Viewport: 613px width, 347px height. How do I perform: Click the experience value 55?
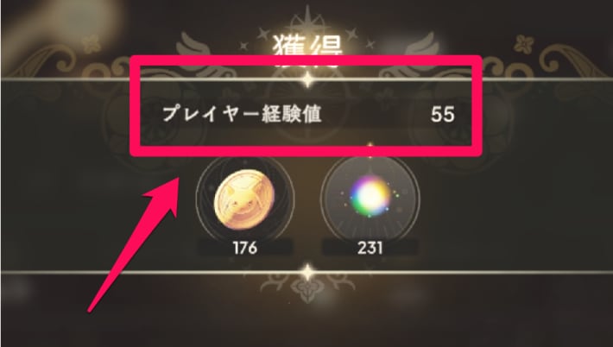[x=443, y=115]
